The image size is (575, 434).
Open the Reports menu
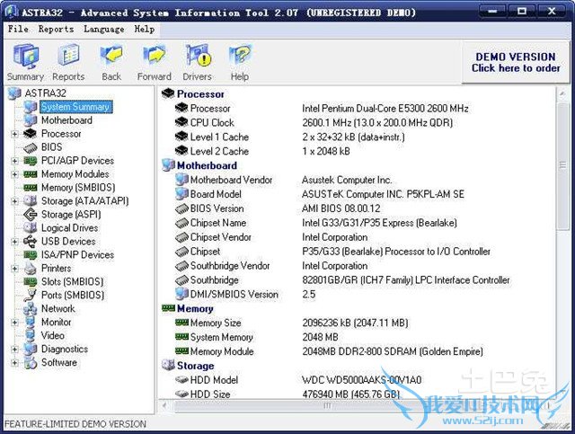(x=56, y=29)
